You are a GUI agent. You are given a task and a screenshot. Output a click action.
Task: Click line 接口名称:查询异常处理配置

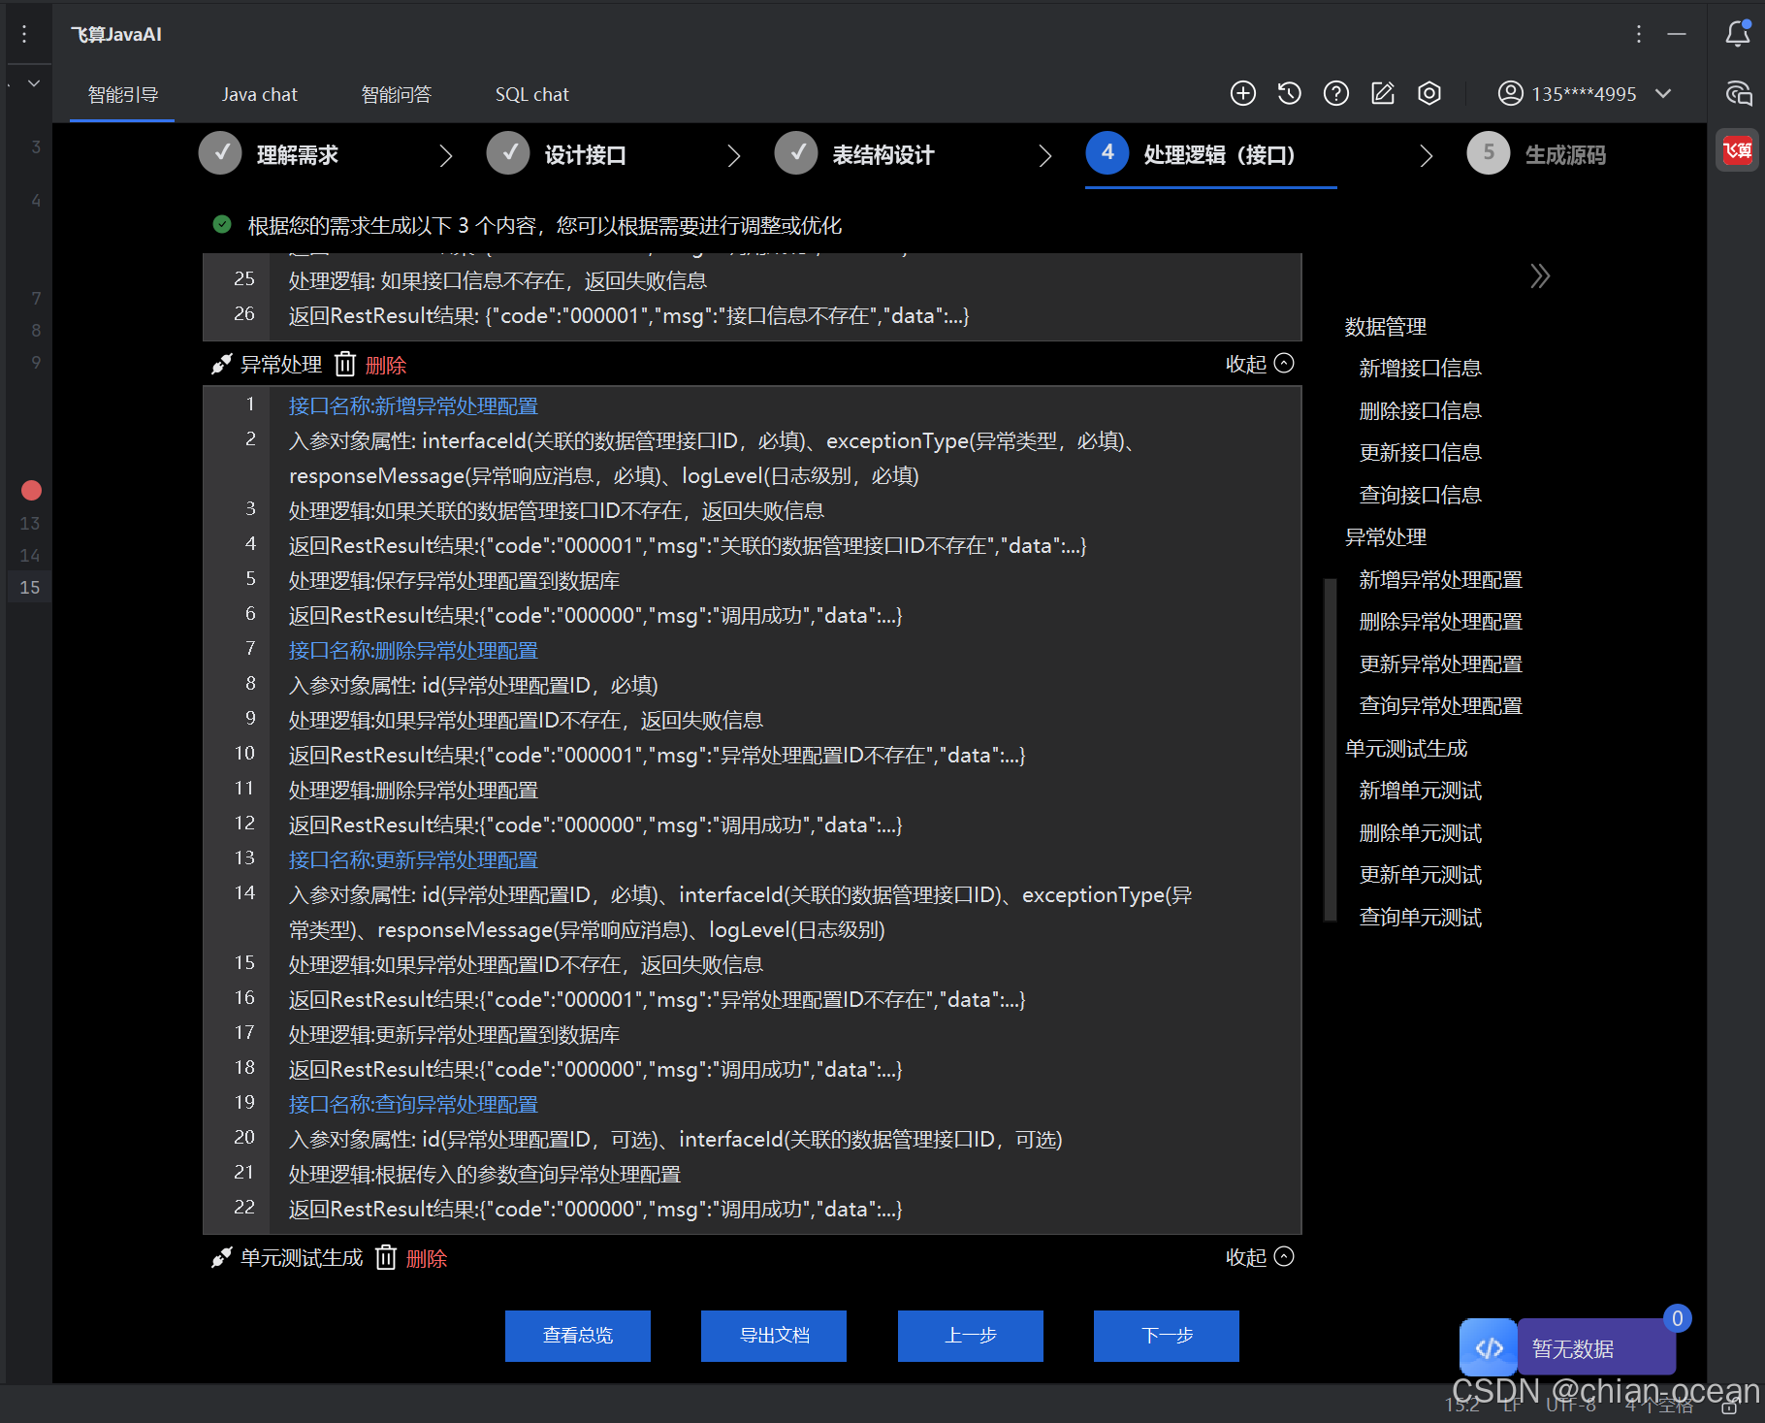coord(413,1104)
